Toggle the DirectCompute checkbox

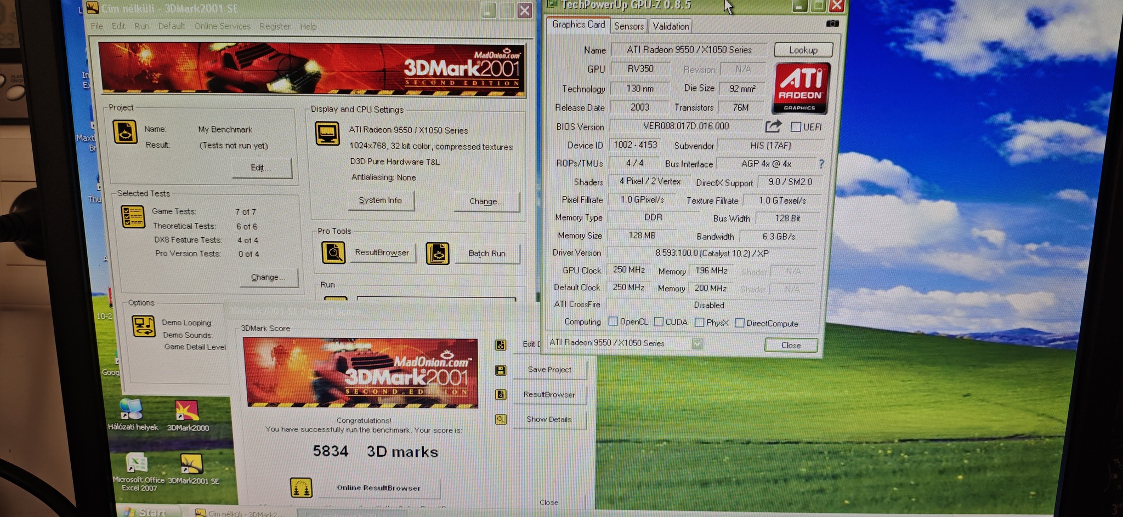click(740, 323)
